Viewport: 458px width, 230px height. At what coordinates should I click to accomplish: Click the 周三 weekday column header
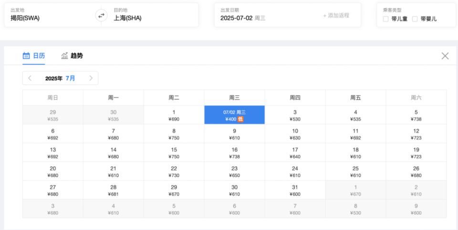point(235,98)
